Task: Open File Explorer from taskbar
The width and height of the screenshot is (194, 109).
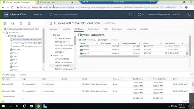Action: tap(31, 106)
